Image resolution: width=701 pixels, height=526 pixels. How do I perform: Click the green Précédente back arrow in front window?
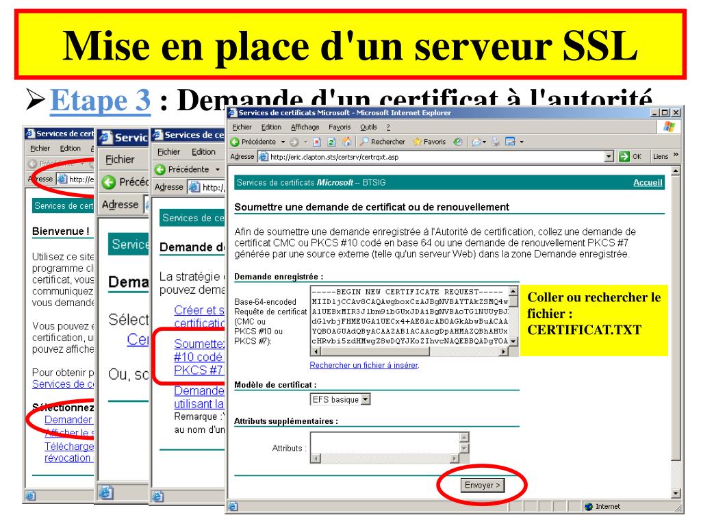[x=235, y=142]
